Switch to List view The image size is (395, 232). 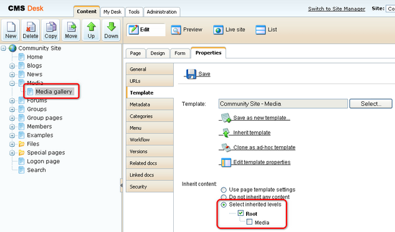pyautogui.click(x=266, y=30)
